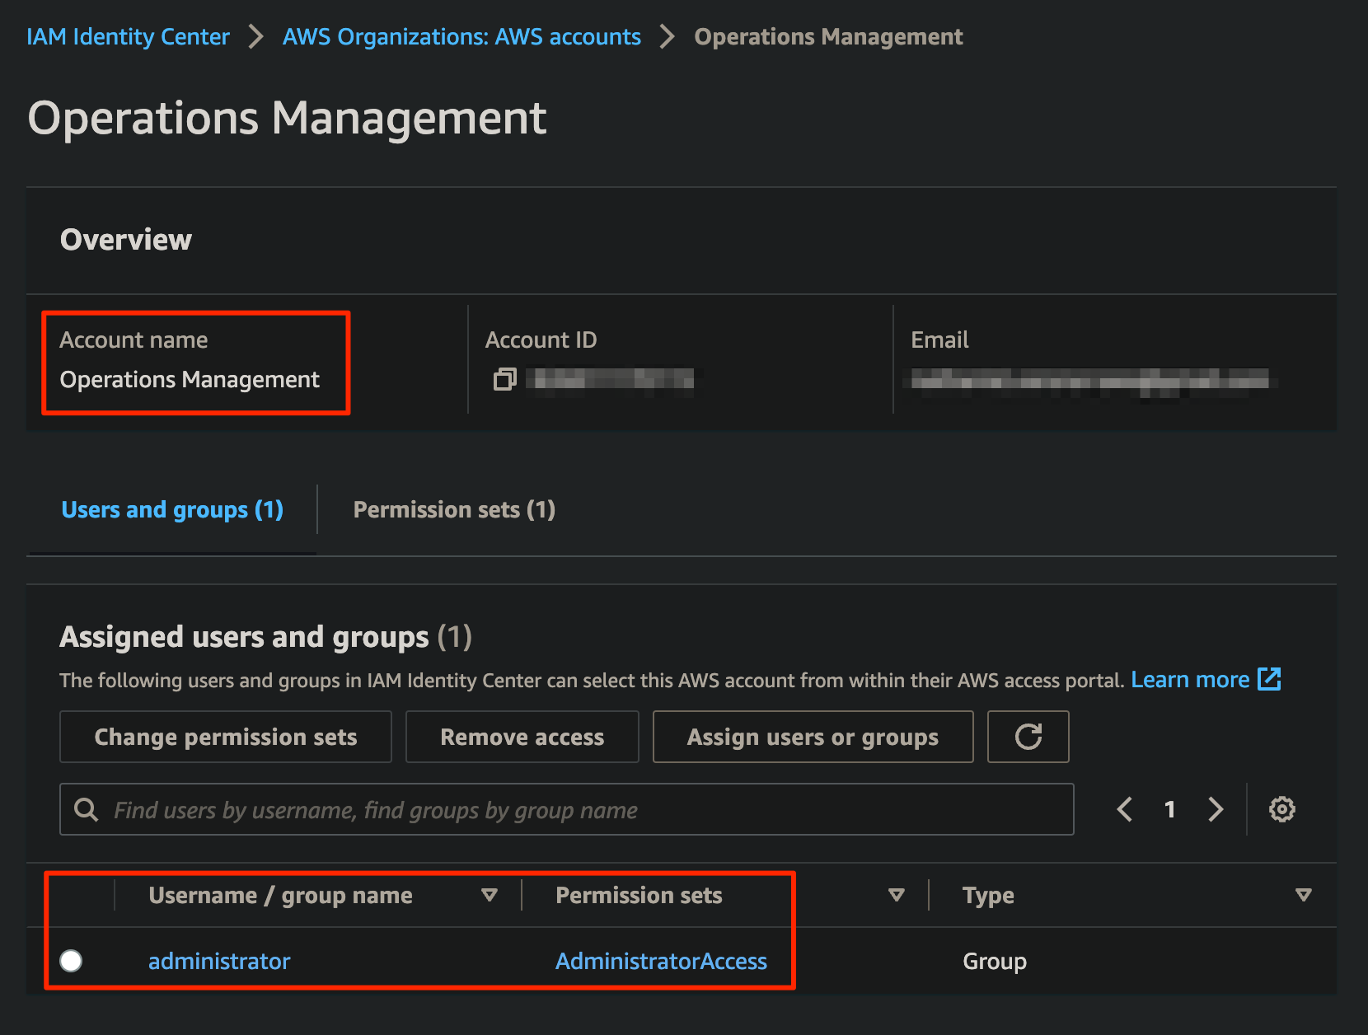Copy the Account ID with copy icon
Viewport: 1368px width, 1035px height.
point(504,379)
